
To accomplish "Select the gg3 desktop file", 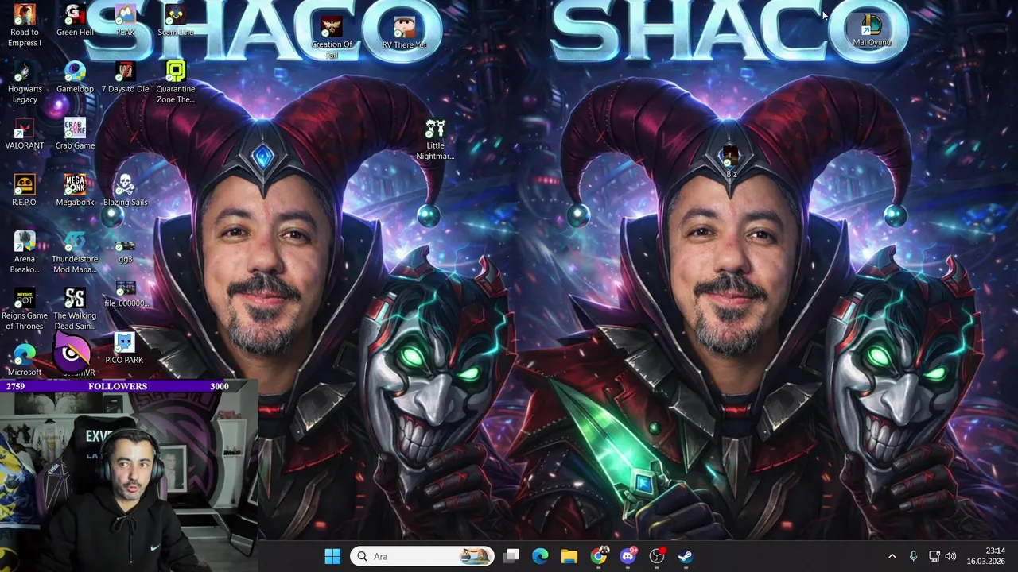I will pos(125,250).
